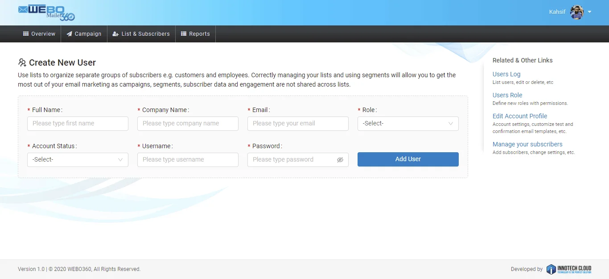
Task: Click the WEBO Mailer 360 logo
Action: 46,12
